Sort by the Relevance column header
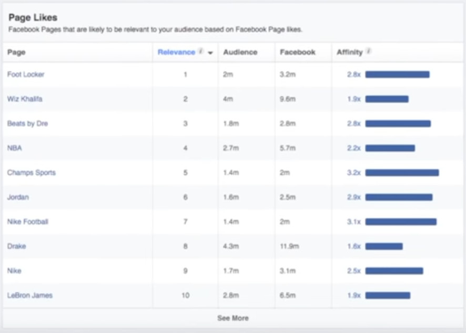This screenshot has width=466, height=333. 176,52
